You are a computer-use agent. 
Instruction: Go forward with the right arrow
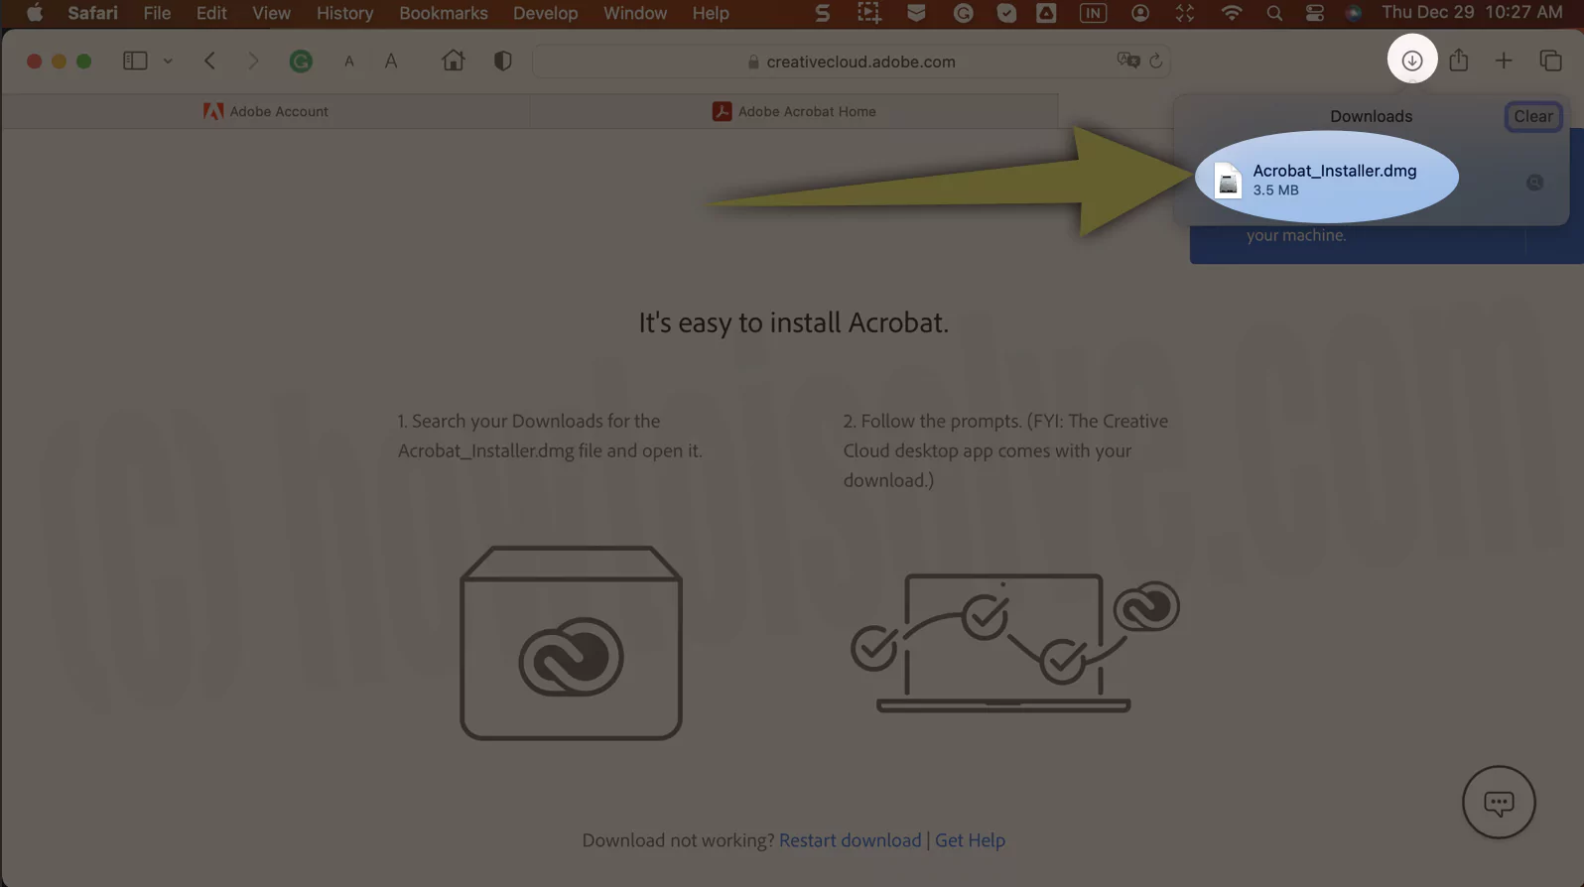coord(253,61)
